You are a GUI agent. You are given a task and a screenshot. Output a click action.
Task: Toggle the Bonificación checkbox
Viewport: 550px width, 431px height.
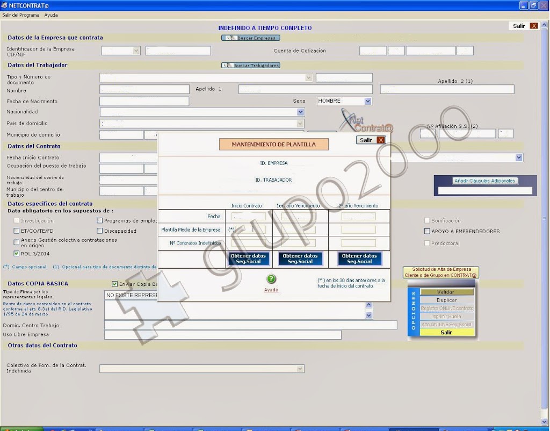(x=427, y=220)
